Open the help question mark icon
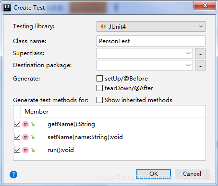 click(x=13, y=174)
